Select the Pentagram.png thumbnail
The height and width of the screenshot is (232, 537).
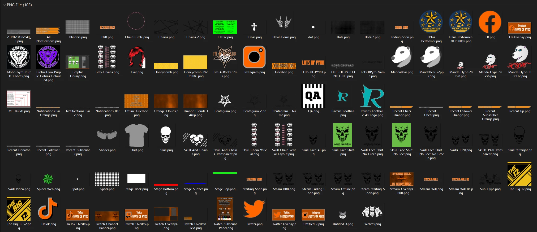(225, 101)
